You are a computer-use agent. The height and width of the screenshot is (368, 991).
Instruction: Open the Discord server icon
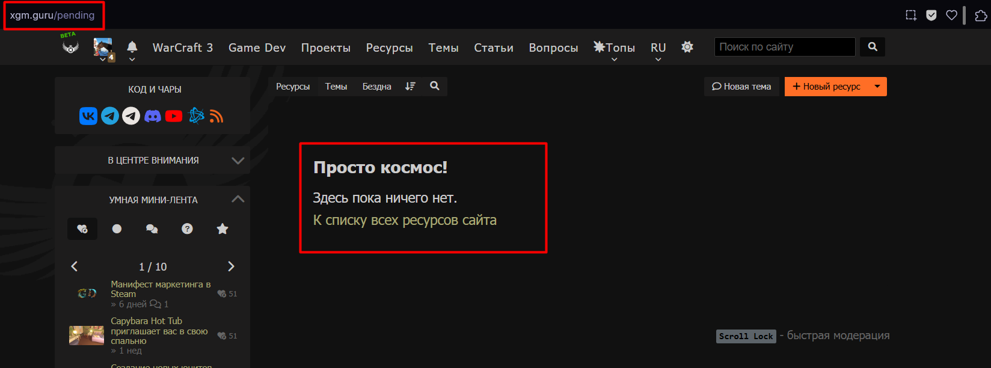[x=153, y=116]
